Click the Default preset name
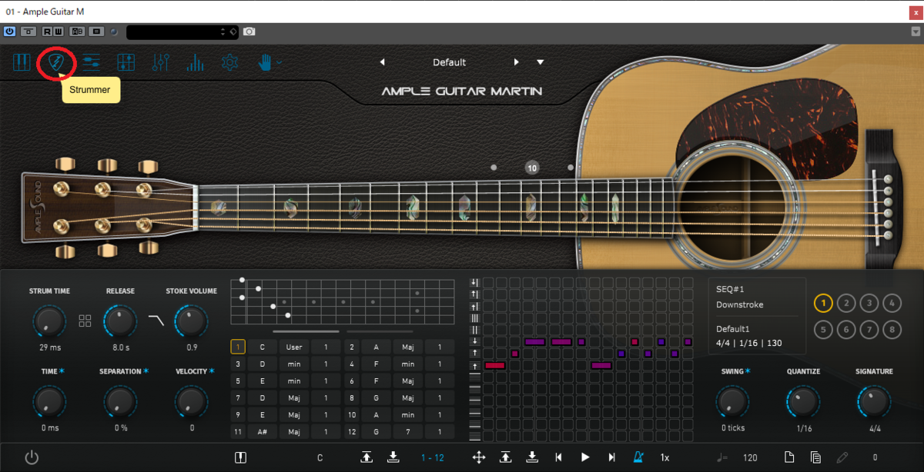Image resolution: width=924 pixels, height=472 pixels. tap(449, 62)
